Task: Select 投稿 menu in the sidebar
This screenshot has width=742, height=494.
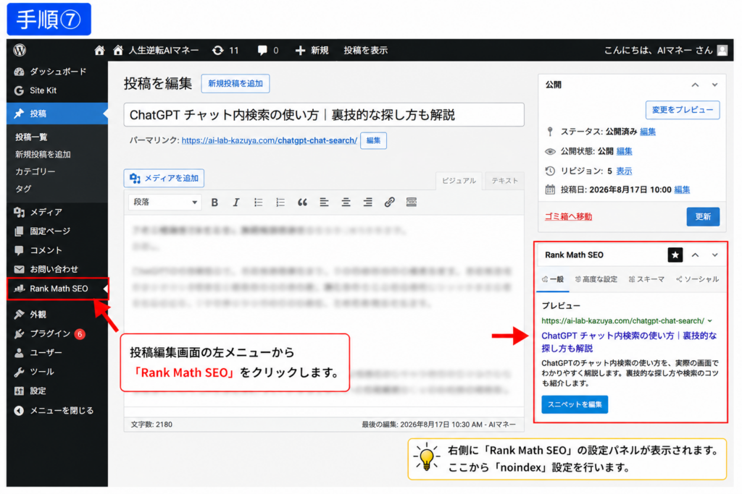Action: pos(57,114)
